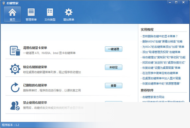The width and height of the screenshot is (190, 128).
Task: Click the restore arrow icon for 已删除的右键菜单
Action: tap(15, 87)
